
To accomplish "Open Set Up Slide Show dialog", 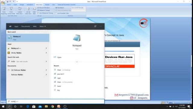I will [28, 11].
